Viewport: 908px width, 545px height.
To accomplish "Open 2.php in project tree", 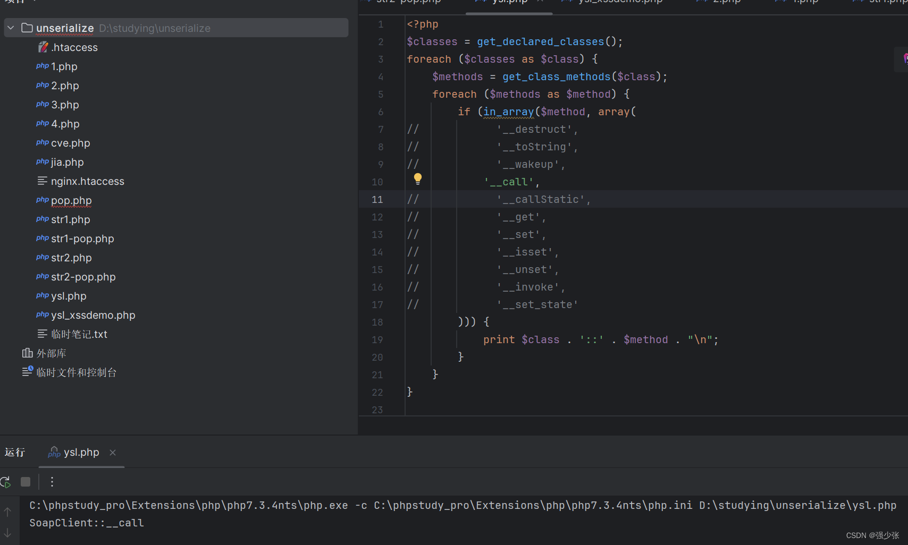I will point(65,86).
